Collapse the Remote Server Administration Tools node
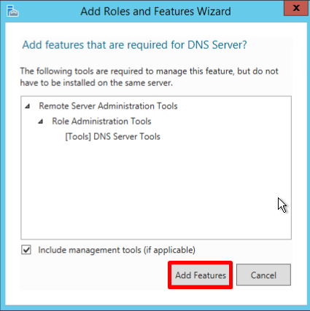The height and width of the screenshot is (311, 310). click(28, 106)
